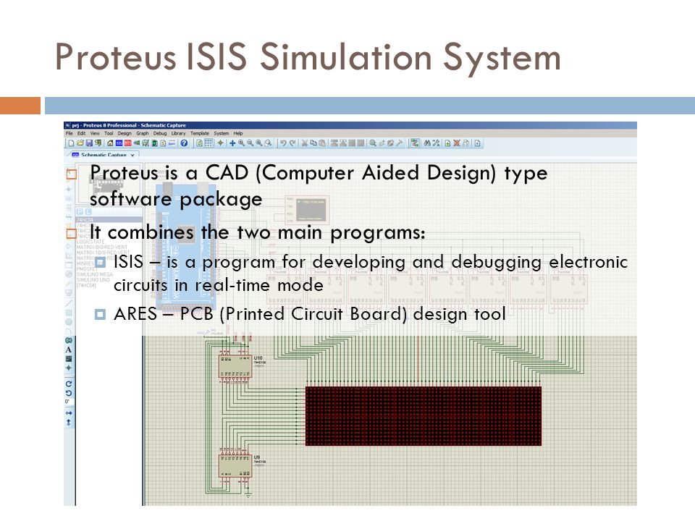This screenshot has width=695, height=521.
Task: Click the Y-Mirror vertical flip icon
Action: pos(69,423)
